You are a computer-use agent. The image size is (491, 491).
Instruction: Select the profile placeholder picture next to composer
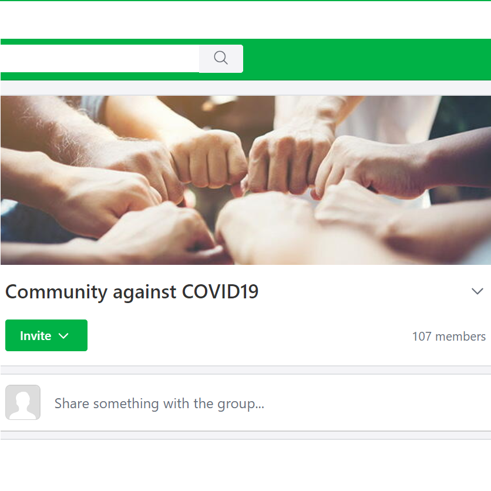(x=23, y=402)
